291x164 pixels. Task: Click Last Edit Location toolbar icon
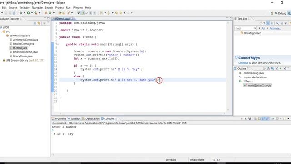click(116, 13)
